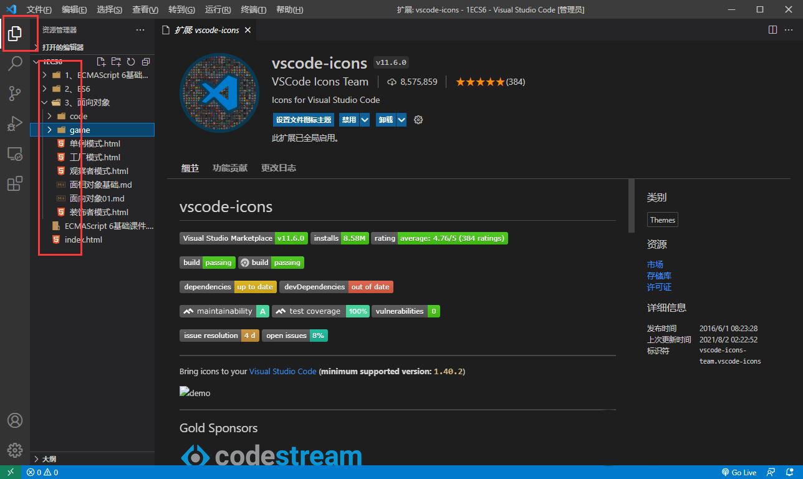Click the install count 8,575,859
The image size is (803, 479).
click(412, 82)
